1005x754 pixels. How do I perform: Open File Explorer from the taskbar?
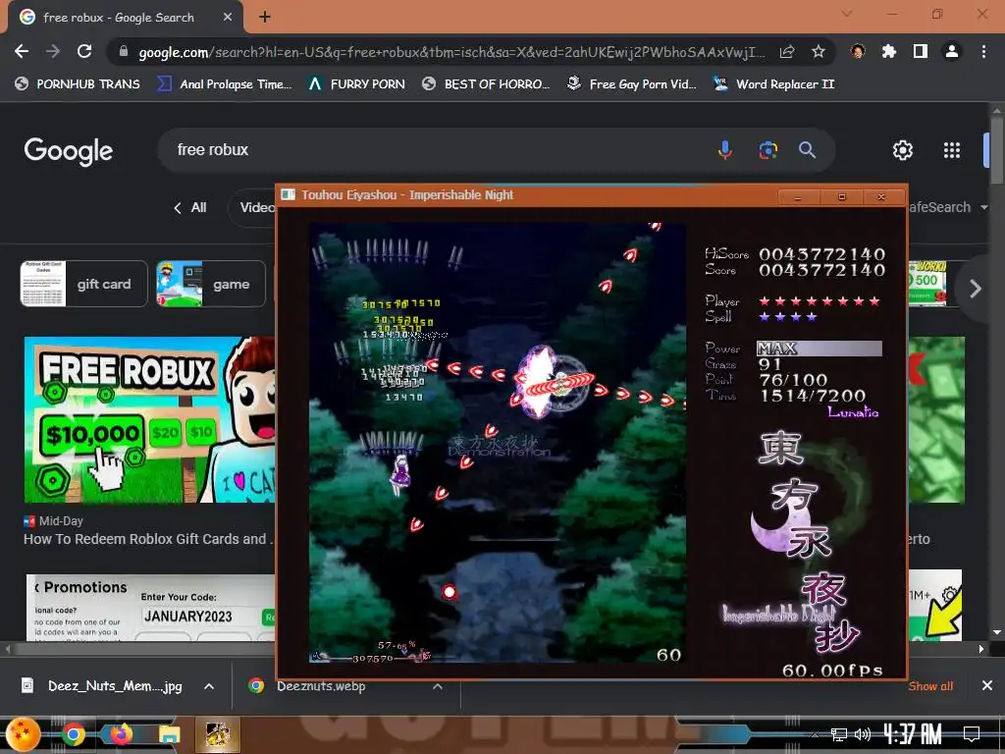tap(169, 734)
